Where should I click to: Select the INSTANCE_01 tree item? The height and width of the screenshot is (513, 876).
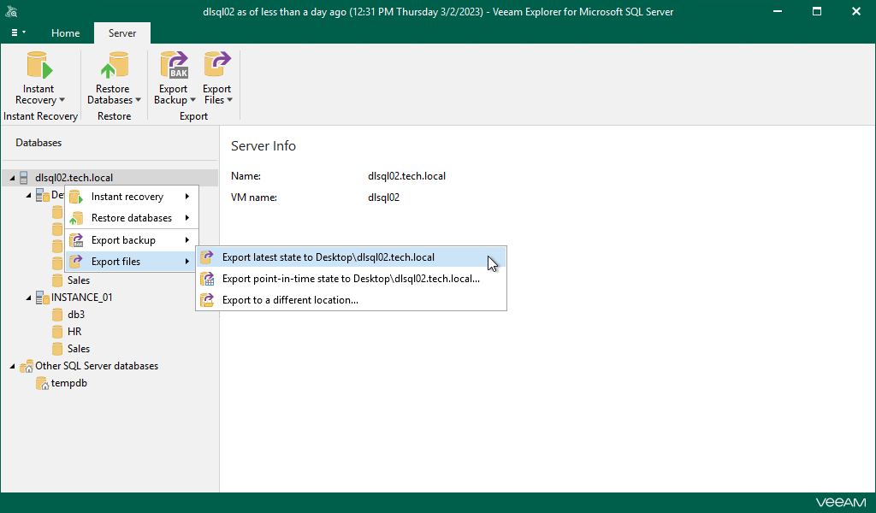point(81,298)
